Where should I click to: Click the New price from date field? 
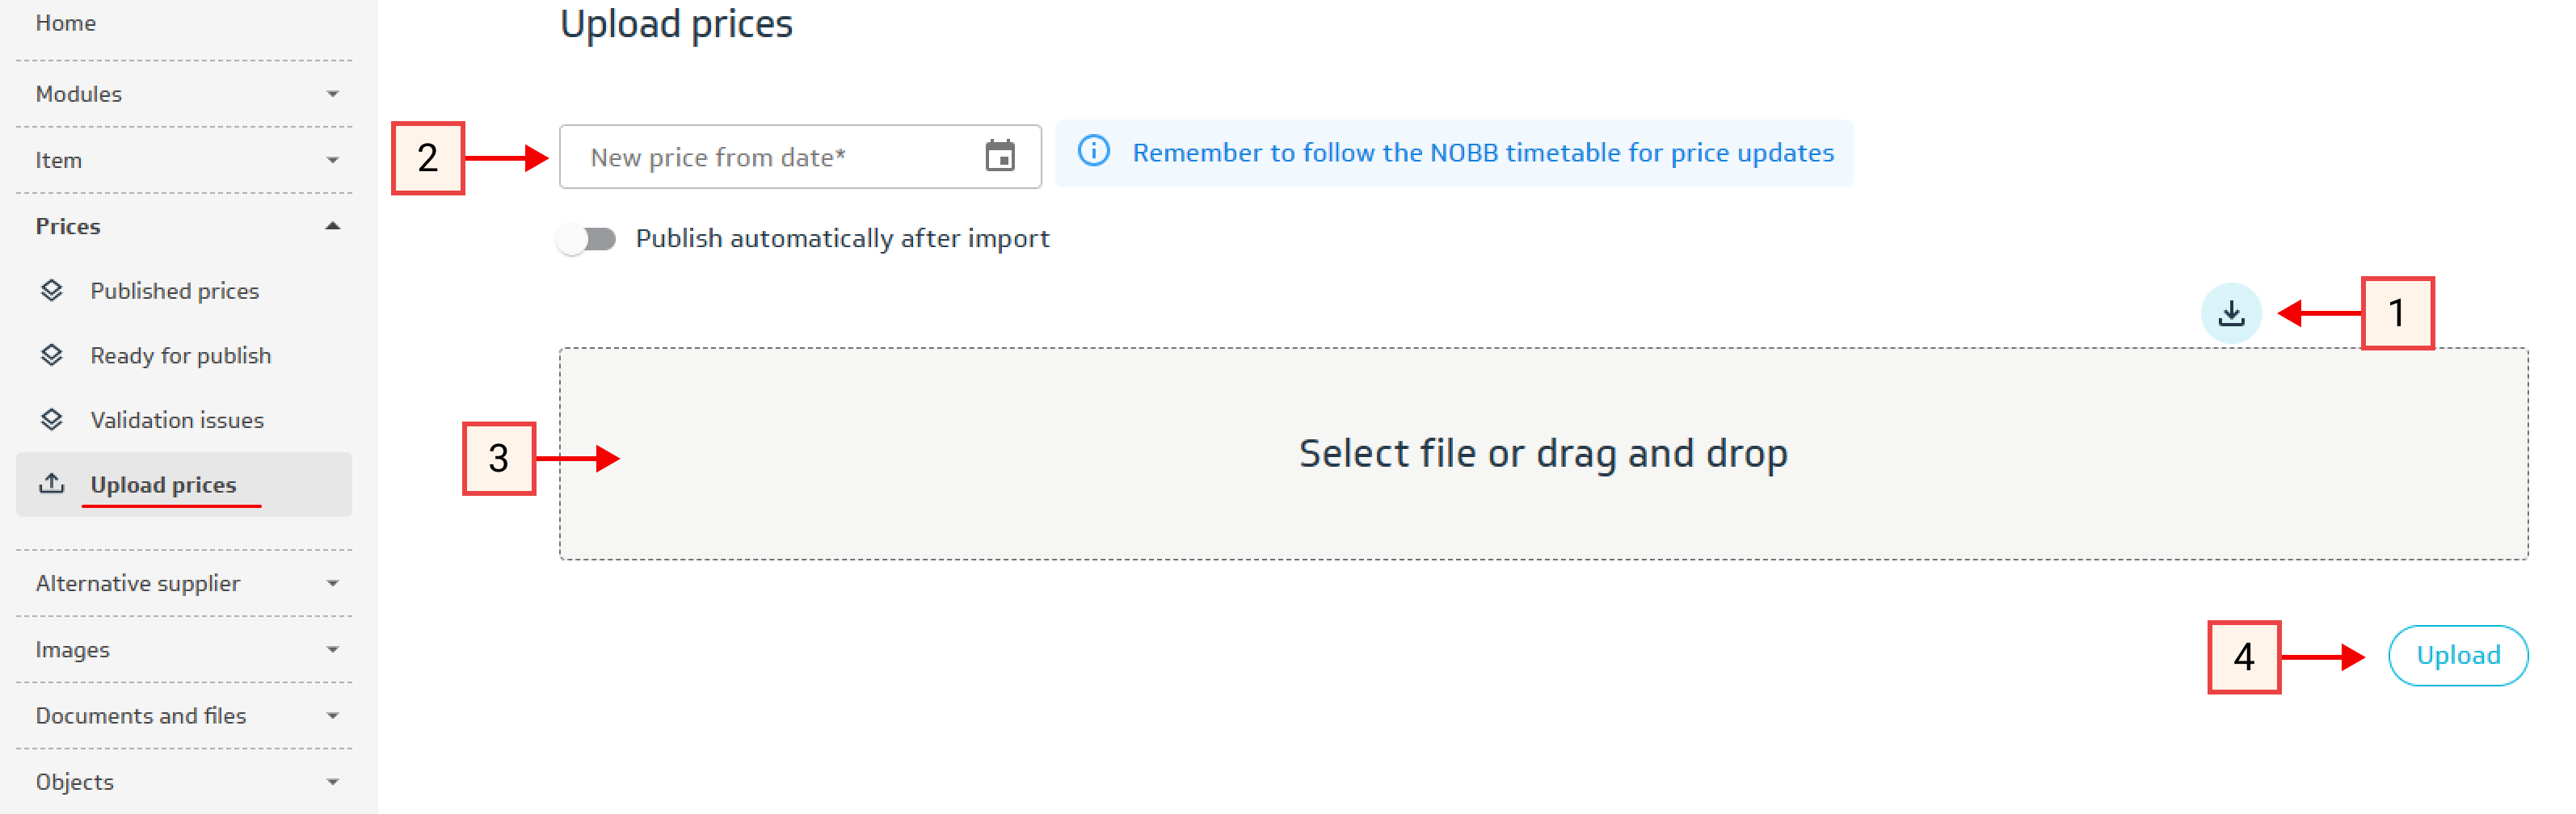coord(770,157)
